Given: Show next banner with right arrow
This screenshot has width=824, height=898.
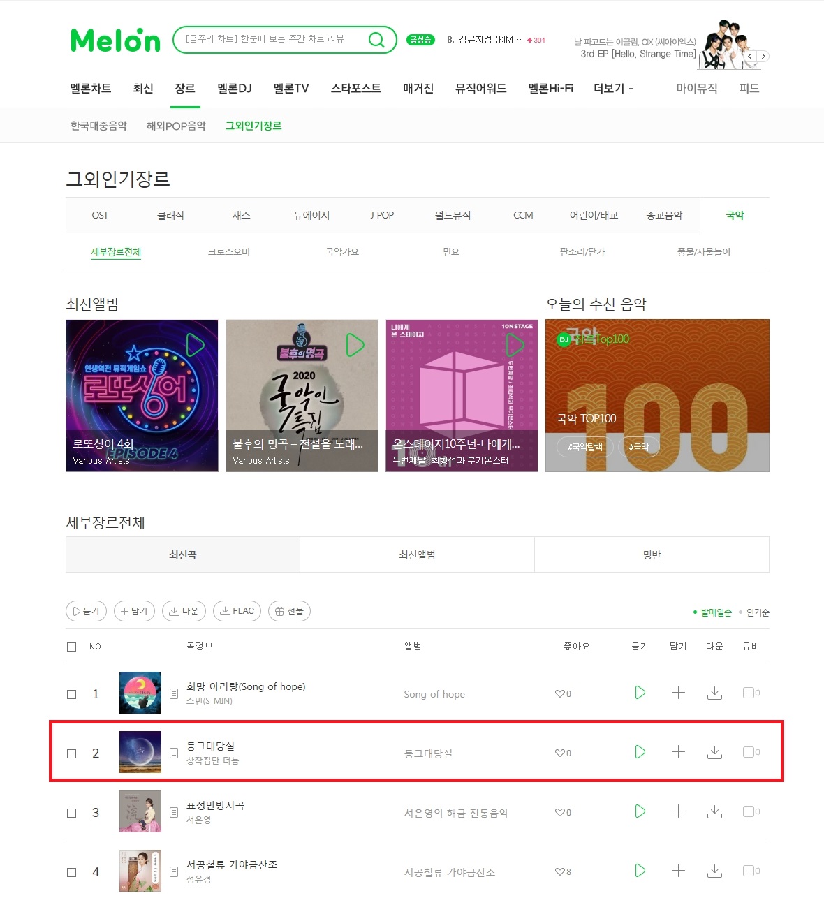Looking at the screenshot, I should (763, 56).
